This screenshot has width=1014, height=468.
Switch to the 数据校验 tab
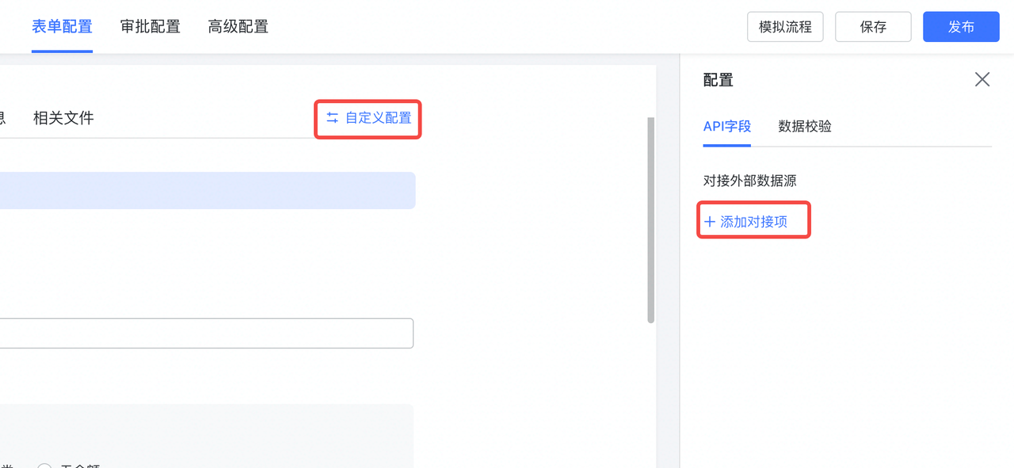(x=805, y=126)
